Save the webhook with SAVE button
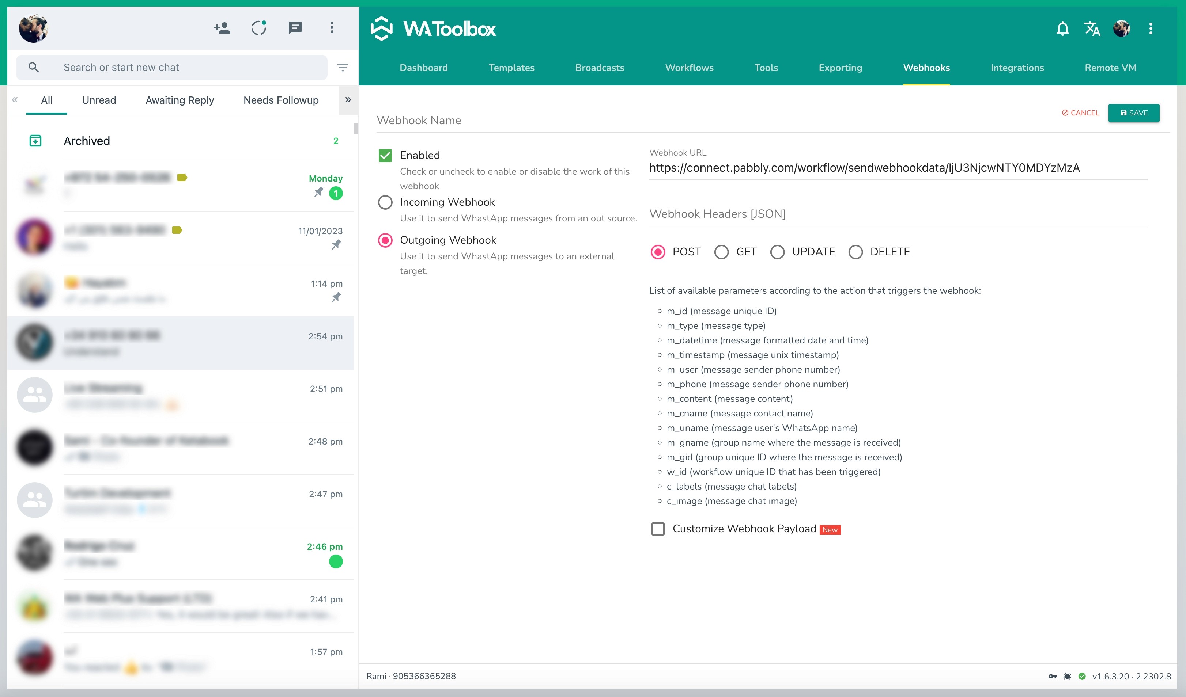The width and height of the screenshot is (1186, 697). [x=1133, y=113]
